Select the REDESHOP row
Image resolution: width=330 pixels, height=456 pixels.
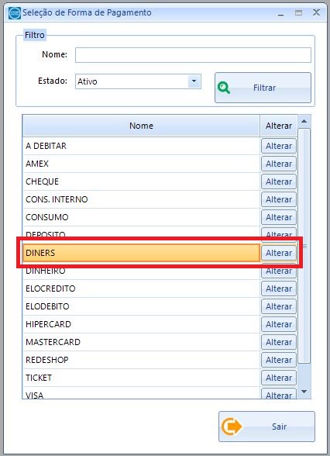[141, 360]
